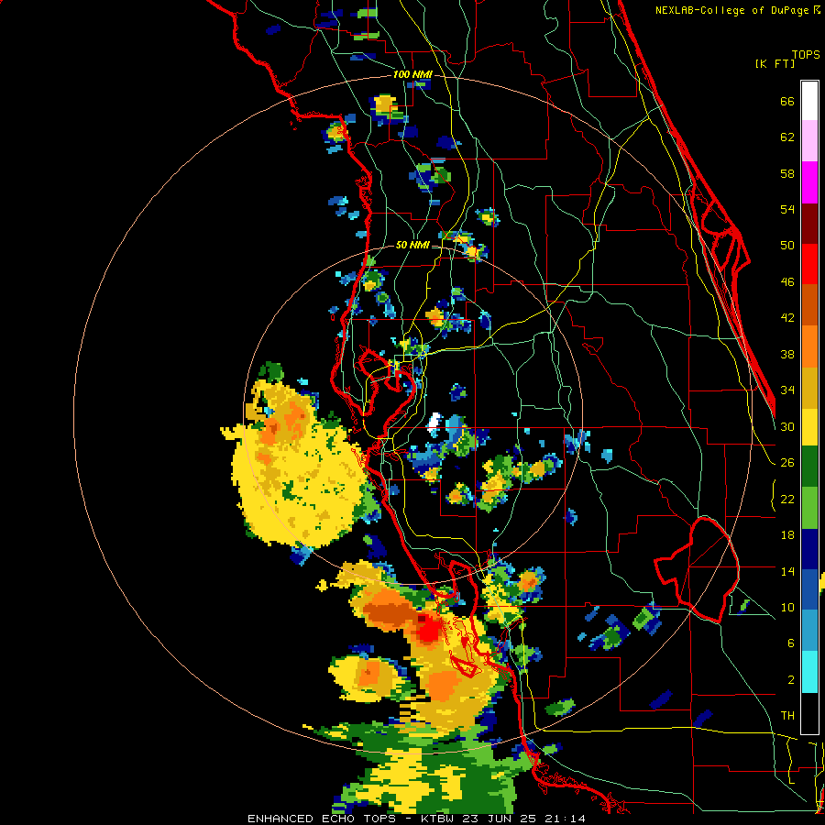825x825 pixels.
Task: Click the 42 value on the scale
Action: click(787, 318)
